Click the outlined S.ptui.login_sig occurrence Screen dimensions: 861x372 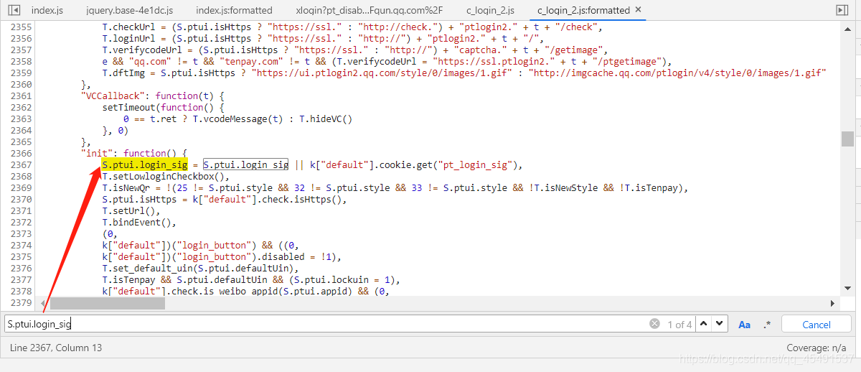click(246, 164)
